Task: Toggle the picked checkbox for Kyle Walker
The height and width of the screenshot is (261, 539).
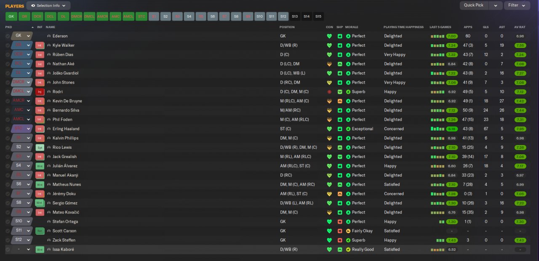Action: [x=8, y=45]
